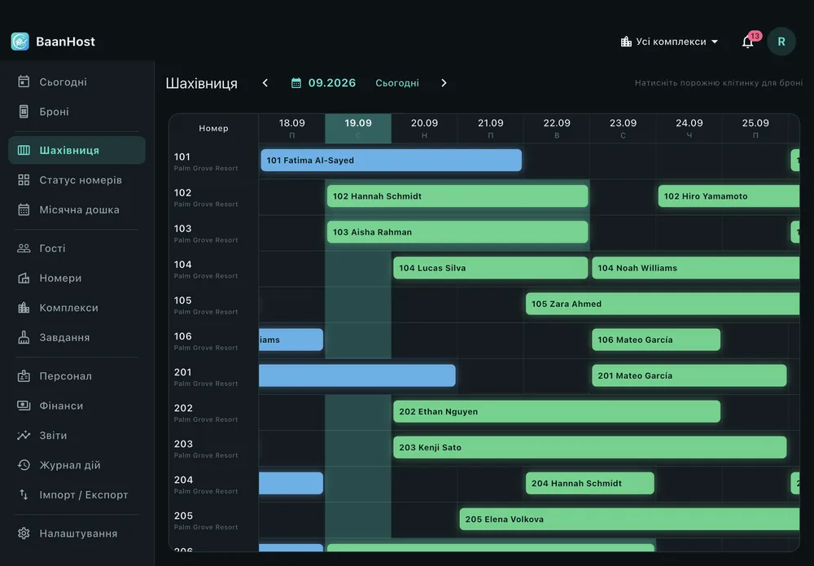814x566 pixels.
Task: Select the Шахівниця menu item
Action: pyautogui.click(x=77, y=150)
